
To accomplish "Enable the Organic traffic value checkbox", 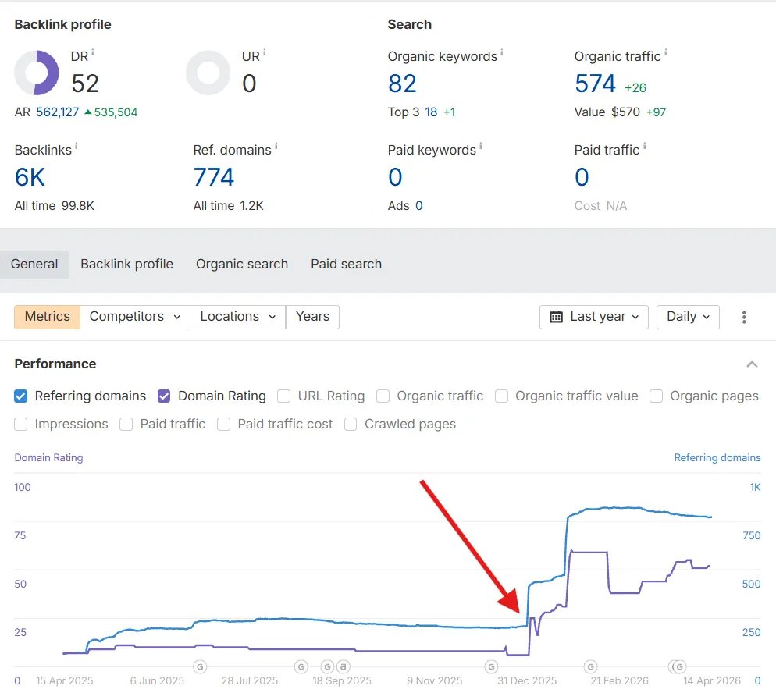I will (x=501, y=396).
